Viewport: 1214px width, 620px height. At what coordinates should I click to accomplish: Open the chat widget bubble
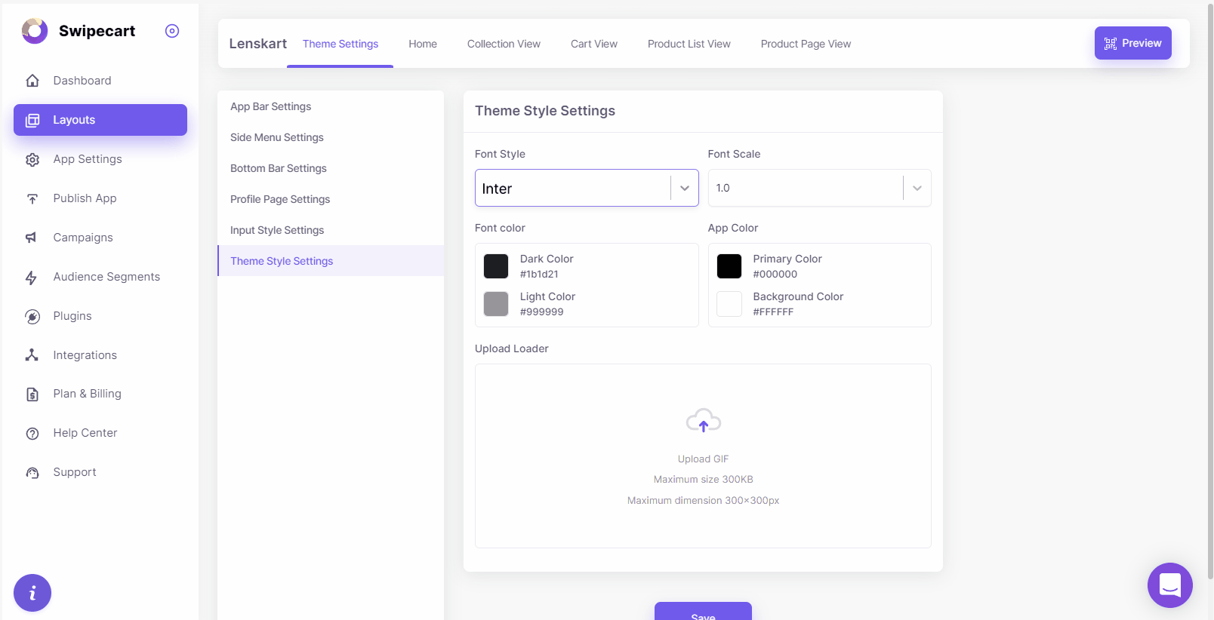tap(1169, 585)
